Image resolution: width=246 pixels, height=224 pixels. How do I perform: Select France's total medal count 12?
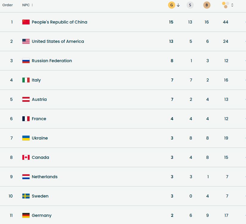(x=226, y=119)
